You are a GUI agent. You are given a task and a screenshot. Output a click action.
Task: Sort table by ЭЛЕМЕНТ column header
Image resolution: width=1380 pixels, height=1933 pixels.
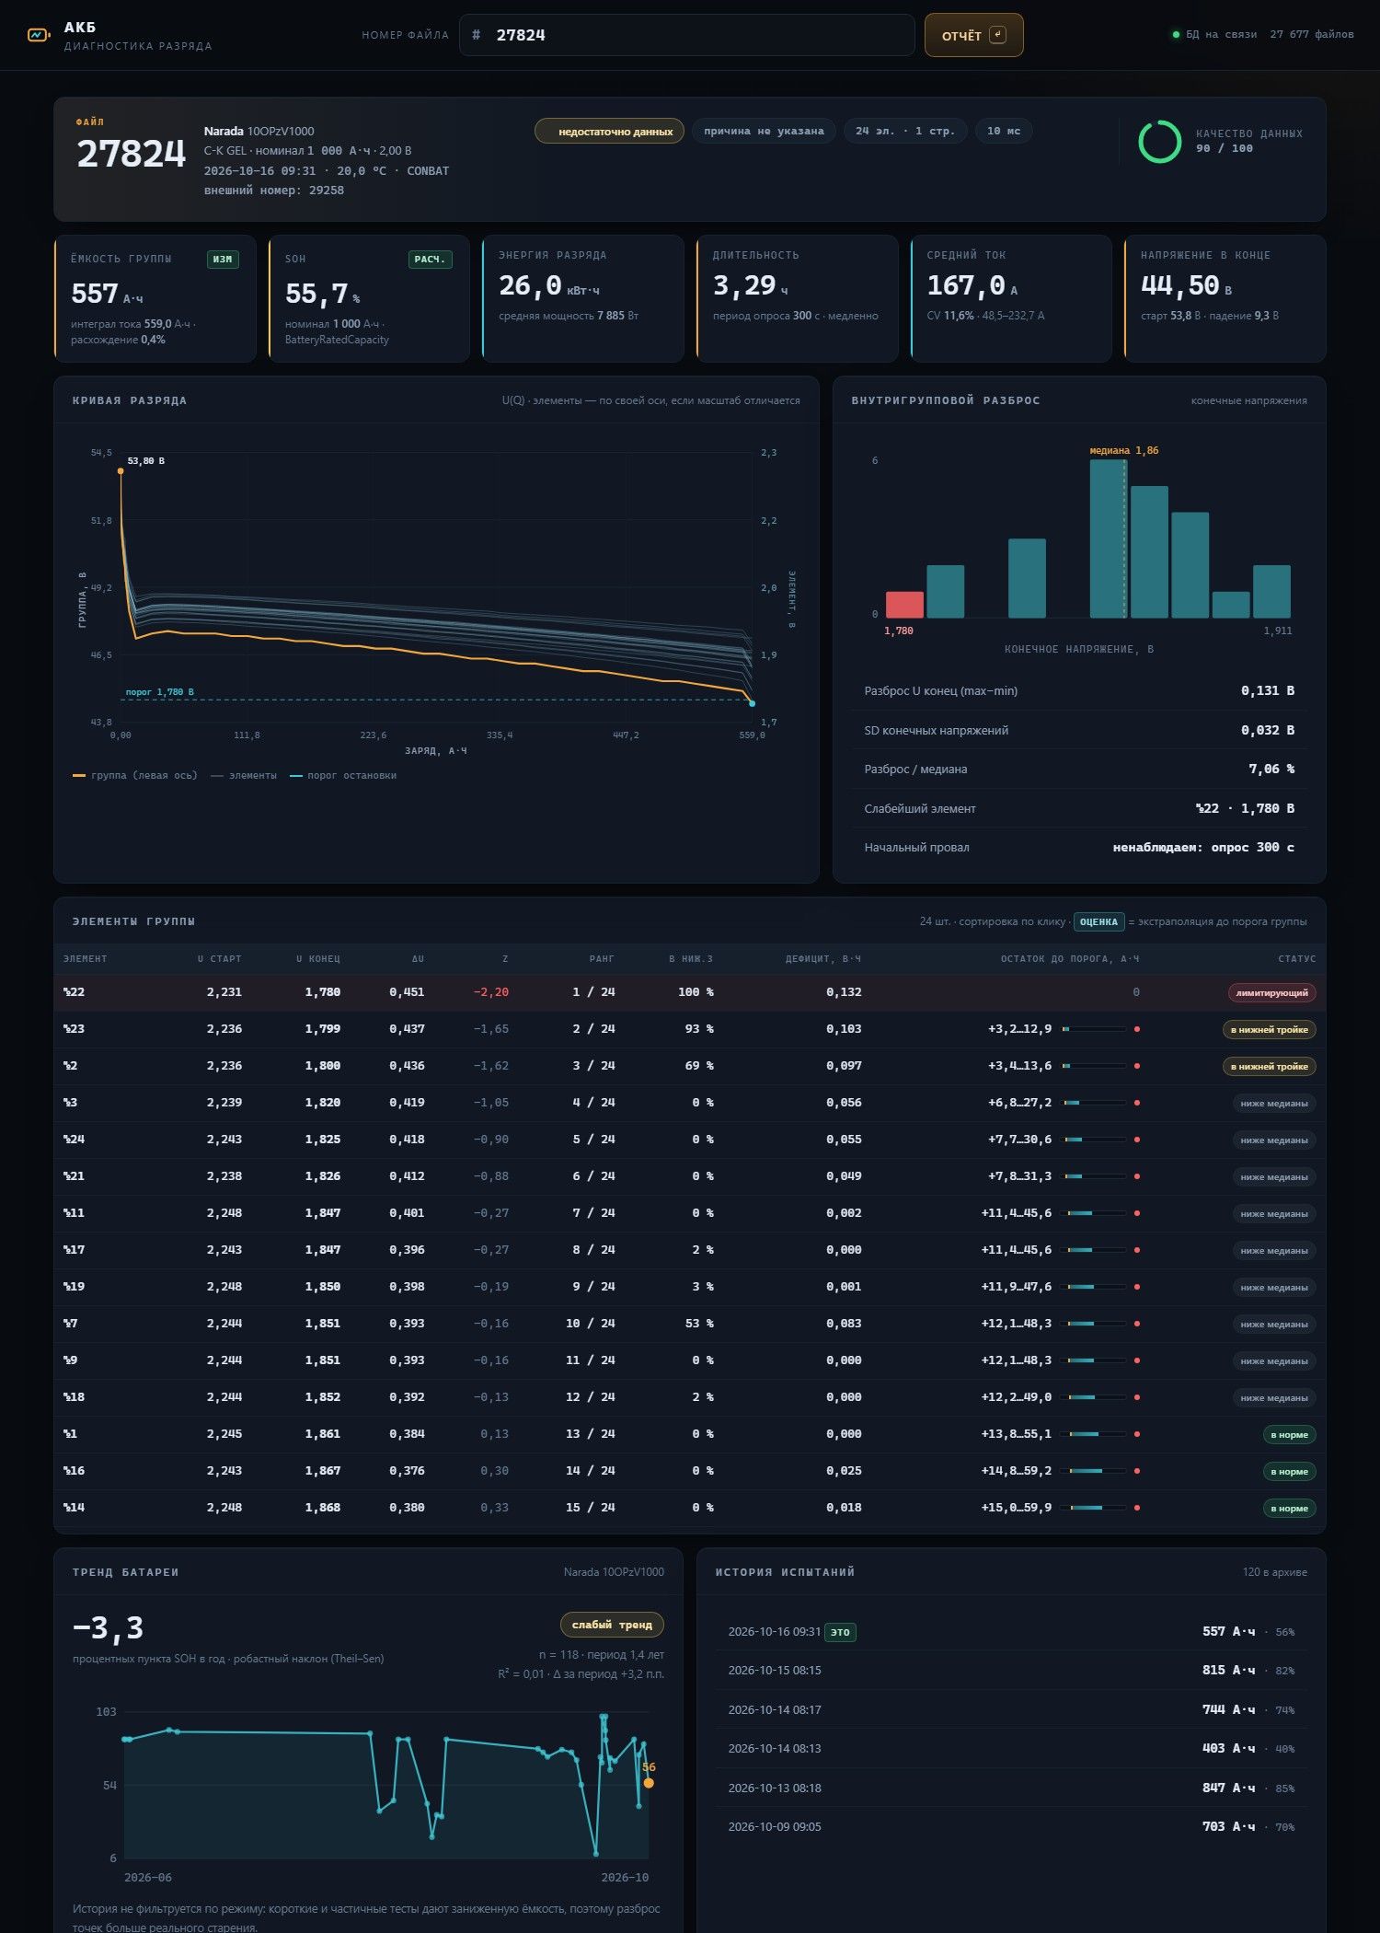pos(86,959)
